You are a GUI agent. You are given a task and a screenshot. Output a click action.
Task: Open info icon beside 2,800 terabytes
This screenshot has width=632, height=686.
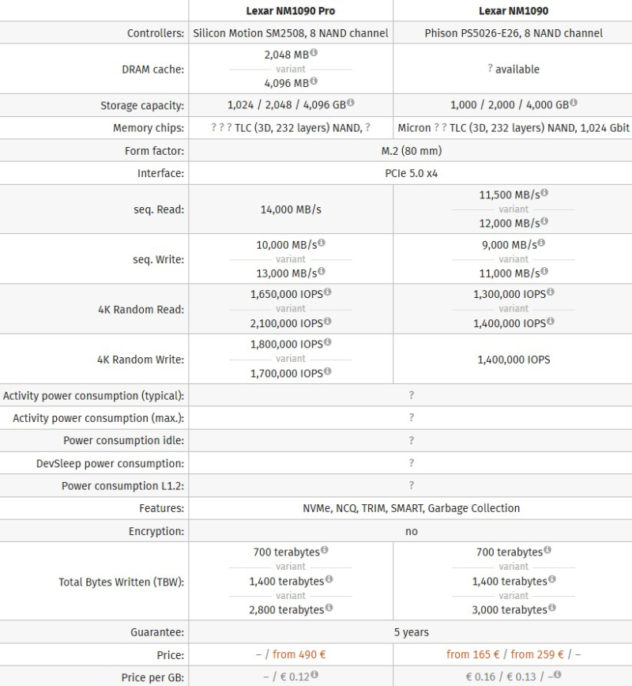pos(329,608)
